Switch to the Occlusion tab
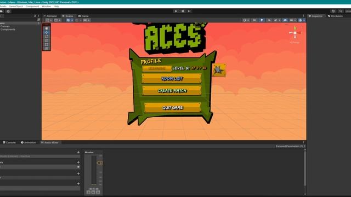Screen dimensions: 351x197 pos(335,16)
